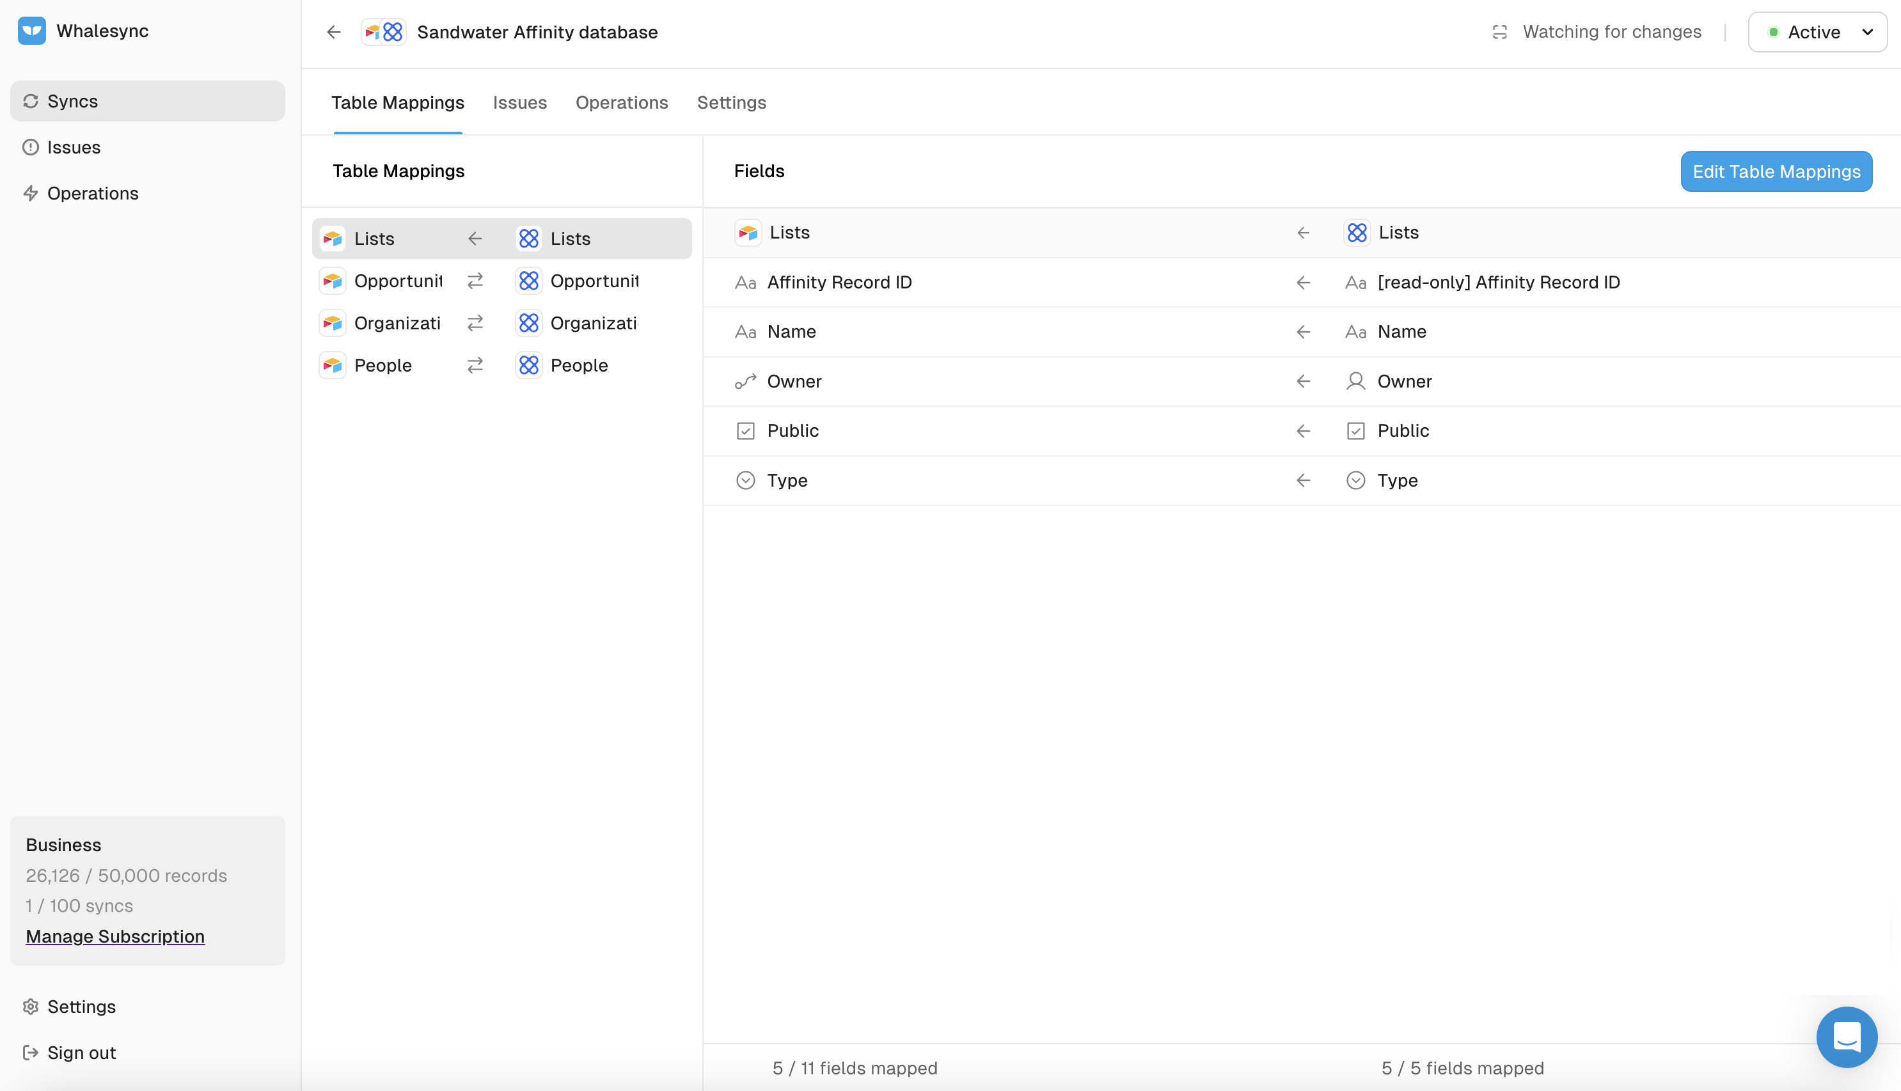The height and width of the screenshot is (1091, 1901).
Task: Click the Table Mappings panel heading
Action: point(398,171)
